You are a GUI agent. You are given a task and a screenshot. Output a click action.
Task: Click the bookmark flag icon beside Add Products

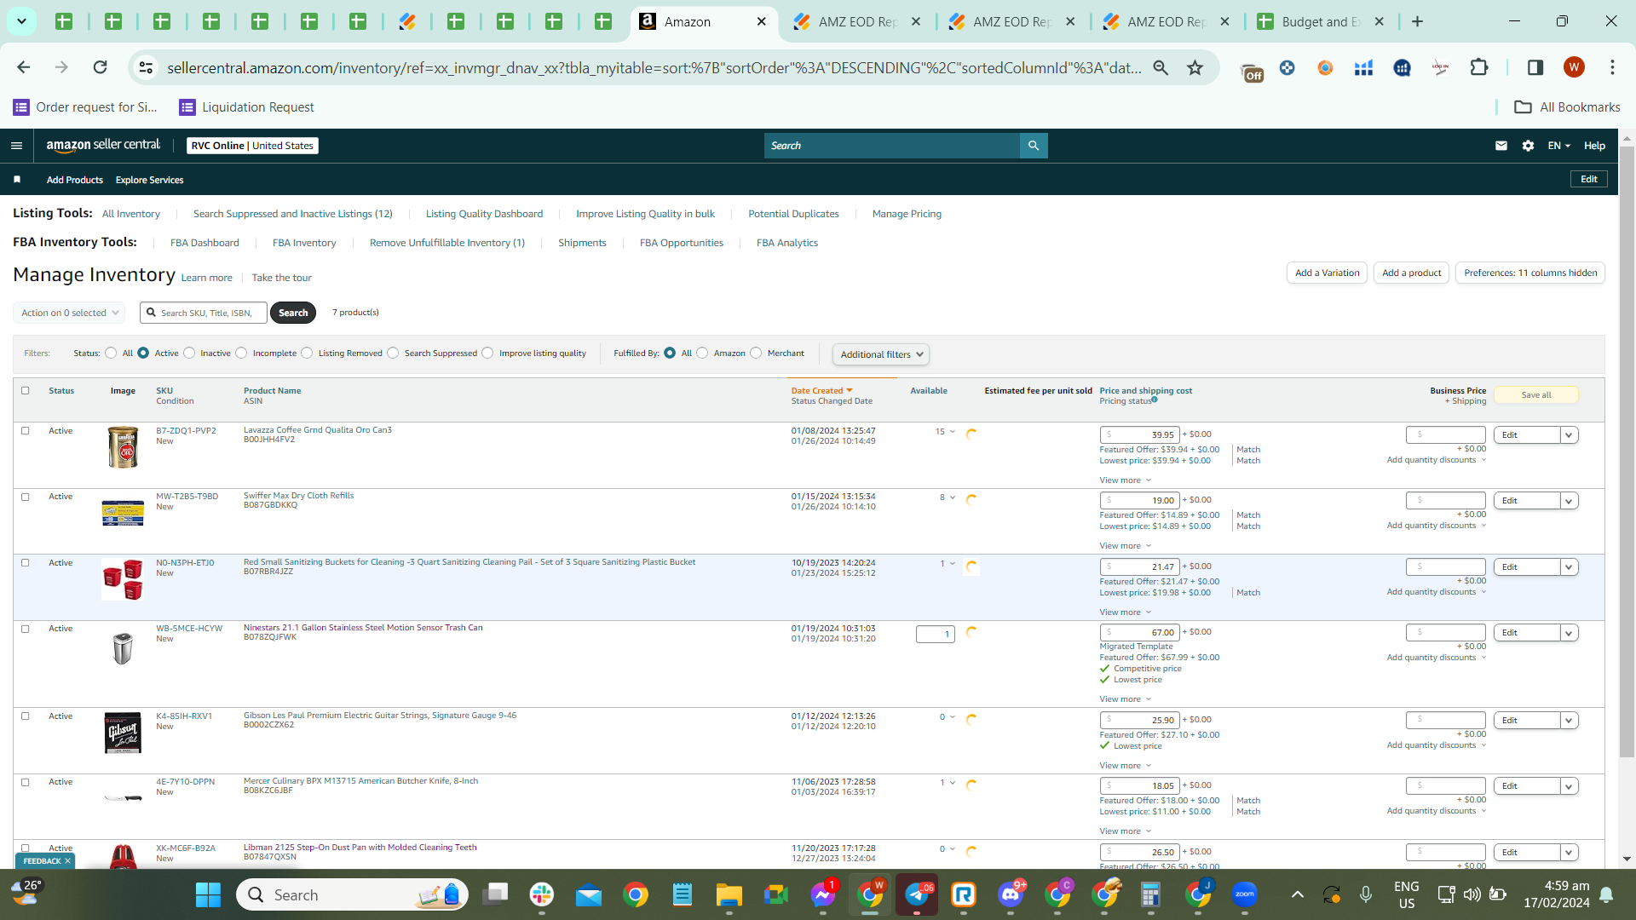point(17,180)
